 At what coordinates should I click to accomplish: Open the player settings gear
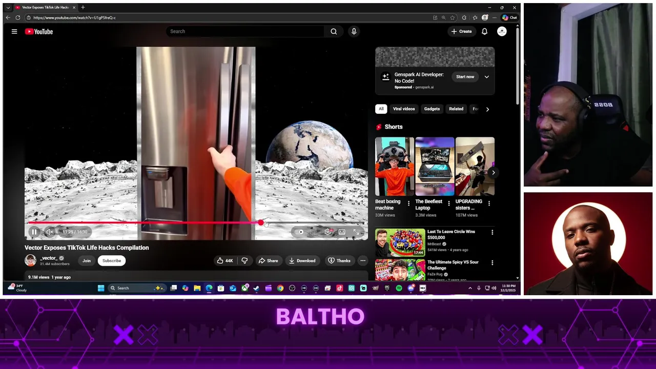pyautogui.click(x=328, y=232)
